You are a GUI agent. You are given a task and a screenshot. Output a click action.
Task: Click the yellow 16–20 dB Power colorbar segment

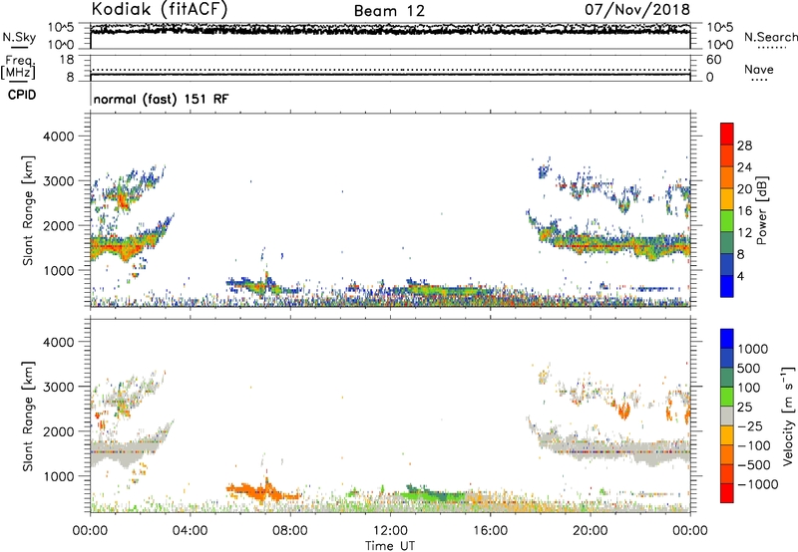point(727,199)
